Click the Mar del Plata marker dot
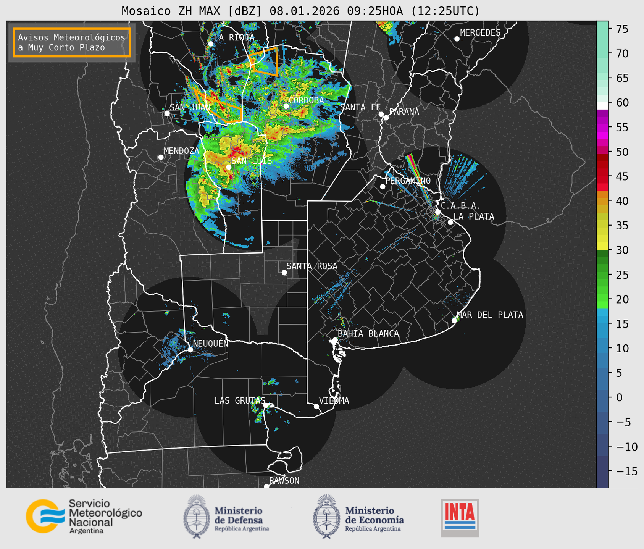Image resolution: width=644 pixels, height=549 pixels. coord(454,321)
